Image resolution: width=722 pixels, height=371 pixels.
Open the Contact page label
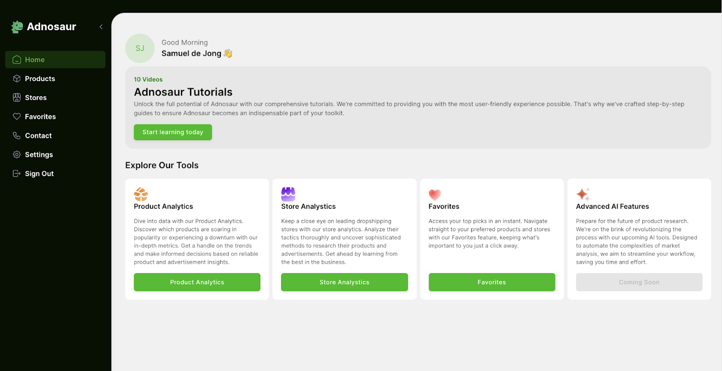point(38,135)
